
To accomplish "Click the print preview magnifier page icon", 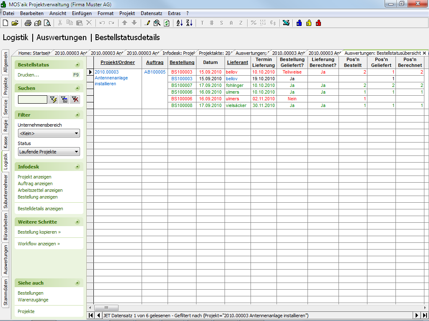I will 47,23.
